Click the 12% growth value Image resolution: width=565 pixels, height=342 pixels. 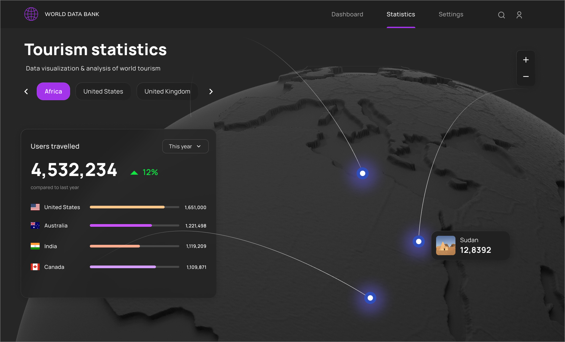click(x=150, y=172)
